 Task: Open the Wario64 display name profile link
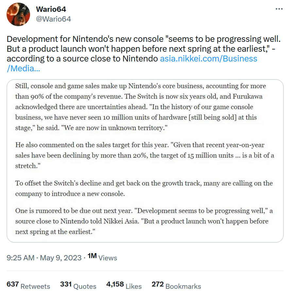coord(51,9)
